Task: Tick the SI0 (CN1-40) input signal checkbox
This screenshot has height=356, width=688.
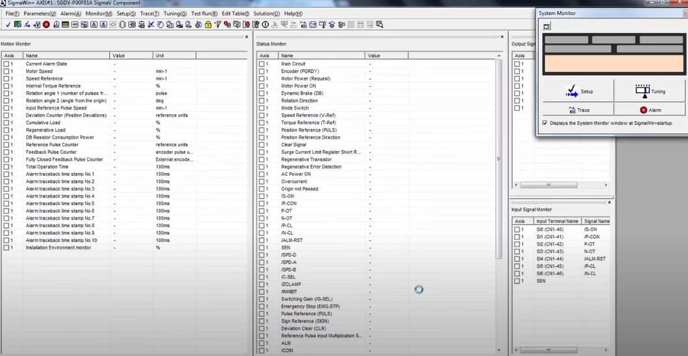Action: coord(517,230)
